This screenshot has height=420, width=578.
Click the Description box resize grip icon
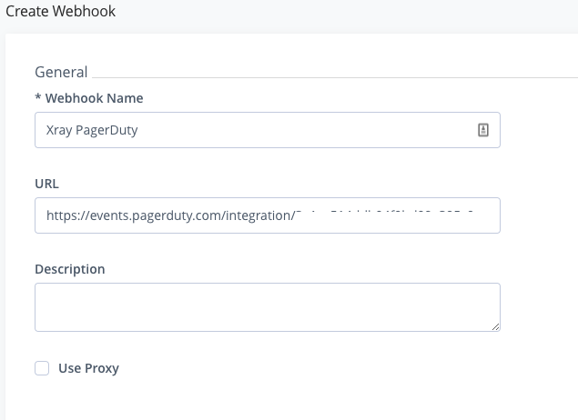[x=495, y=327]
